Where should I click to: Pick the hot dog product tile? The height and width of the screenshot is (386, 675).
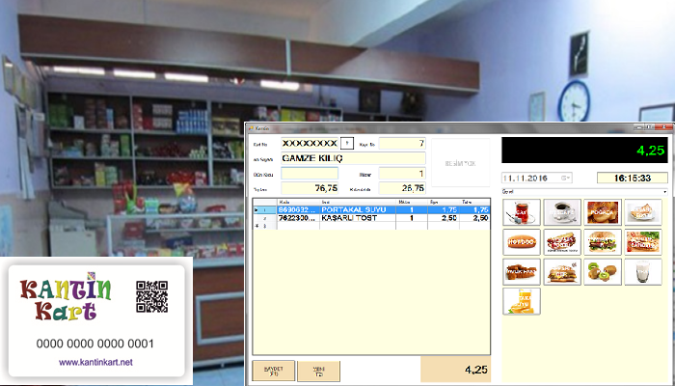[522, 242]
